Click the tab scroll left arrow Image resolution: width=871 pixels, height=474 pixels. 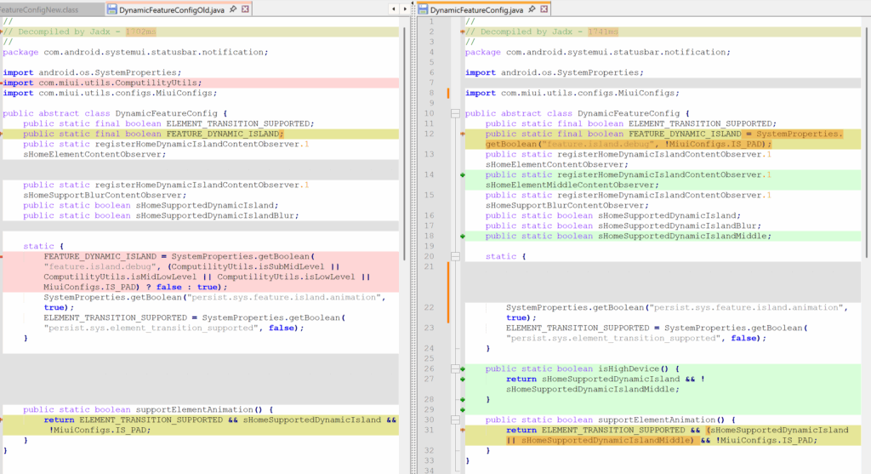click(392, 9)
